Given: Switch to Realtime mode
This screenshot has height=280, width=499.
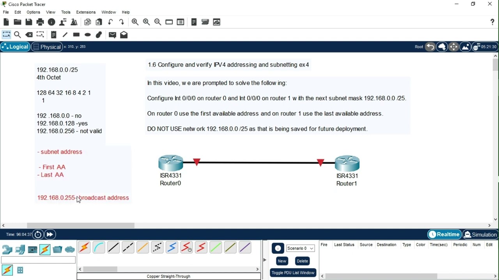Looking at the screenshot, I should click(444, 234).
